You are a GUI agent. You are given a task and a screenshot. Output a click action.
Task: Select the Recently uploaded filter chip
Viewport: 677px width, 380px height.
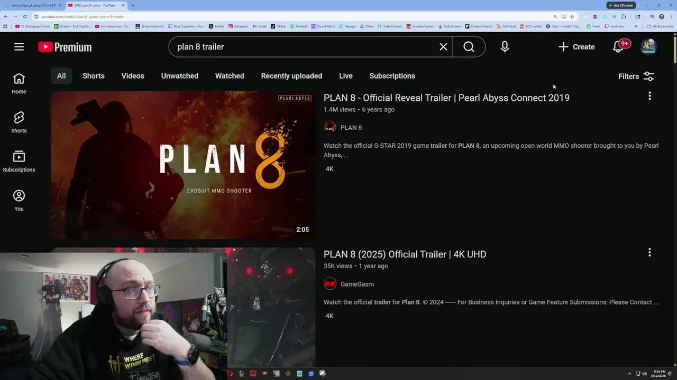[x=291, y=76]
